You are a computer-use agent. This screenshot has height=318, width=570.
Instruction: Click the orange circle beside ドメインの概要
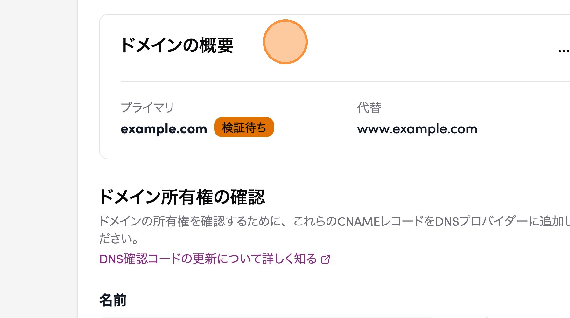(x=285, y=42)
